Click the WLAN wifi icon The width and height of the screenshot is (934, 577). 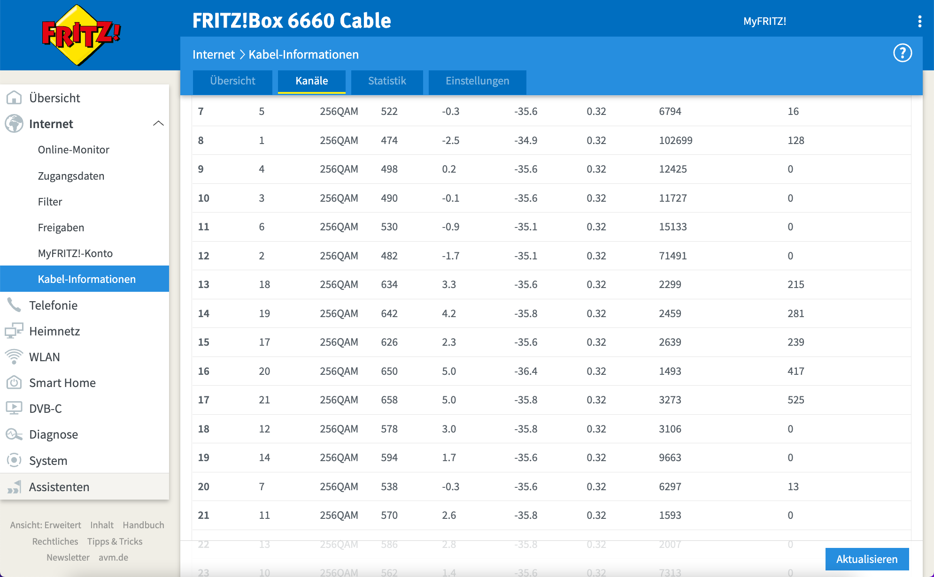click(x=14, y=357)
